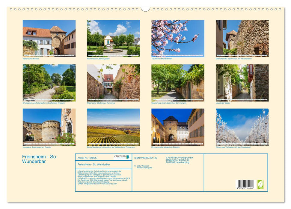Viewport: 291px width, 209px height.
Task: Switch to the Freinsheim - So Wunderbar title tab
Action: pyautogui.click(x=94, y=165)
